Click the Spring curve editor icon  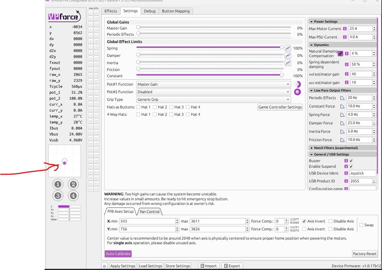(288, 48)
